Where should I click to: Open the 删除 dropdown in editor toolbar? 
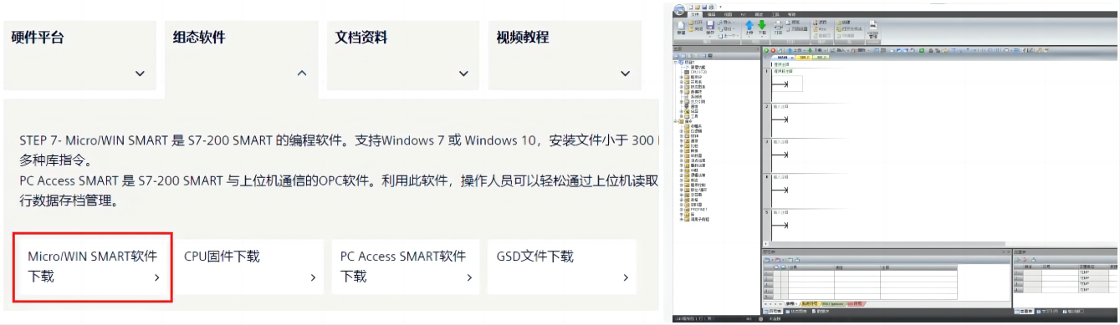(860, 50)
